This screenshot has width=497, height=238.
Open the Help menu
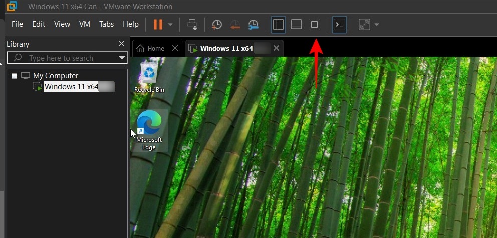[131, 24]
